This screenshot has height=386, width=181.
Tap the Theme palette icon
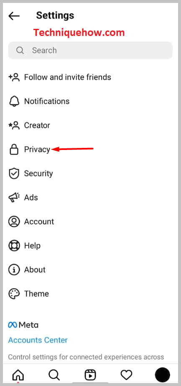point(14,294)
